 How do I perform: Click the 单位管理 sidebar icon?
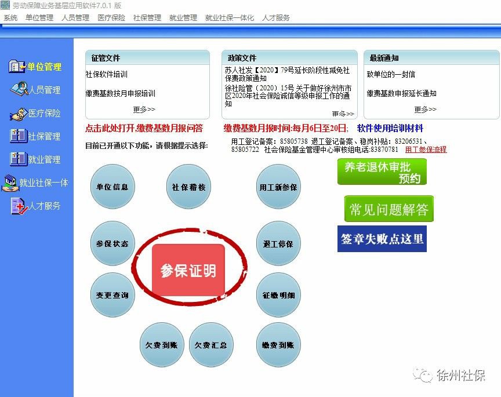(x=17, y=67)
